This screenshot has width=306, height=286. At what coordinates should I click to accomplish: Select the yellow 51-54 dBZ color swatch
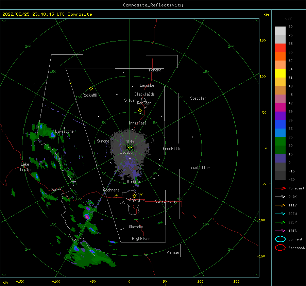click(x=280, y=73)
